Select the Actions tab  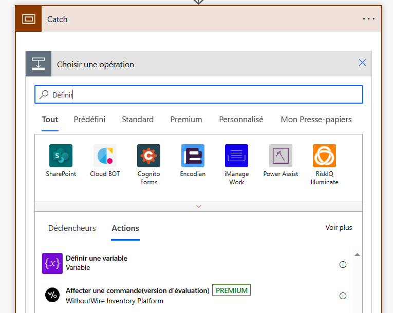(x=125, y=228)
